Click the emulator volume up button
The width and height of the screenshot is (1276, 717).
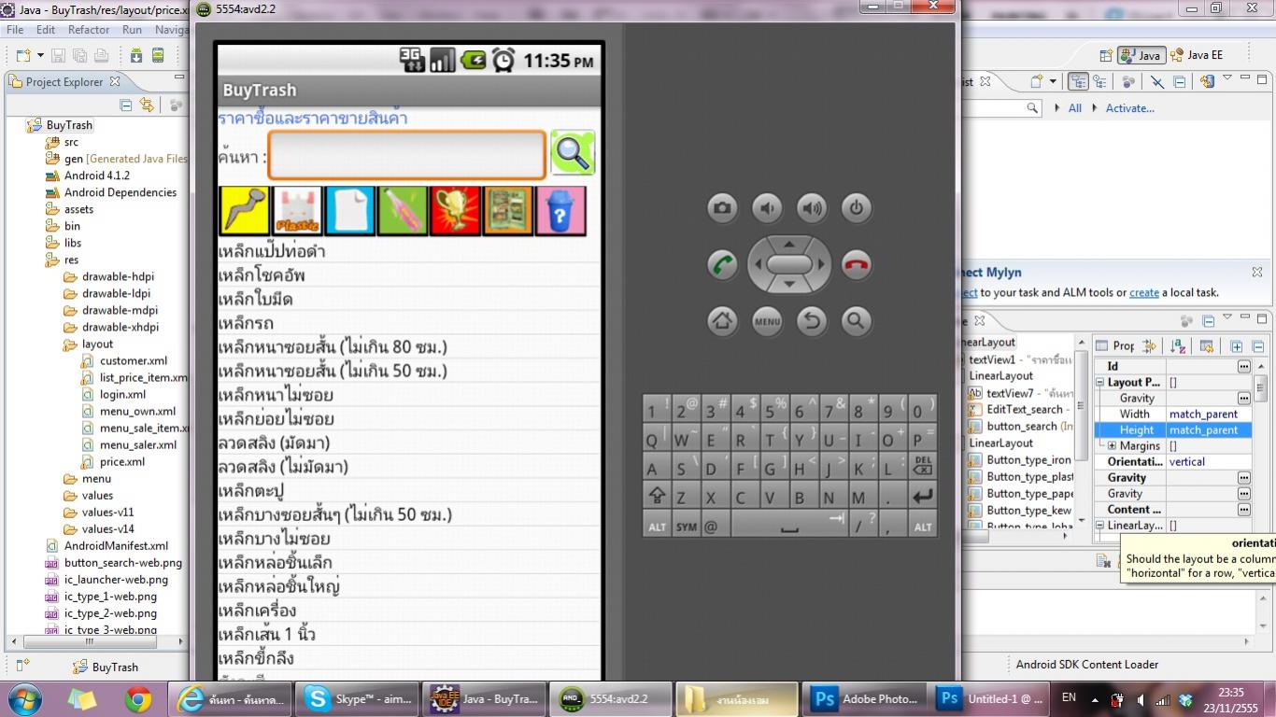coord(812,208)
